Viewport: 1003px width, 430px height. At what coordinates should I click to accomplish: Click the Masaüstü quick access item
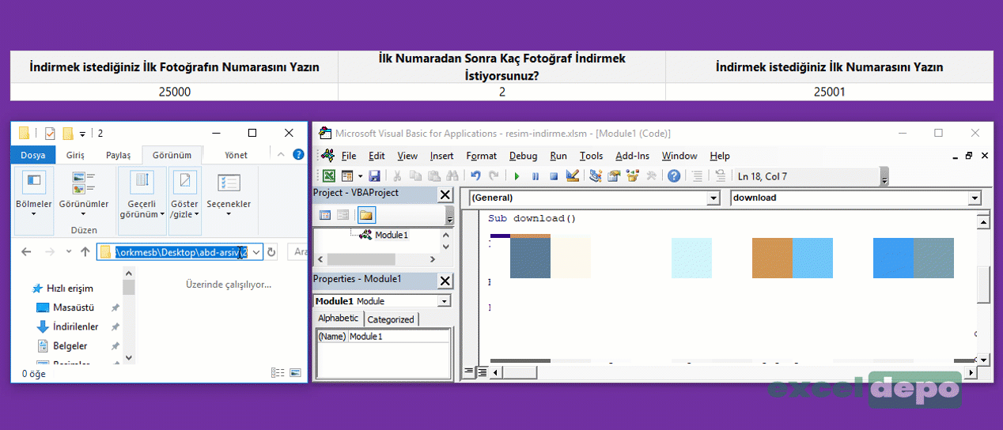[73, 307]
